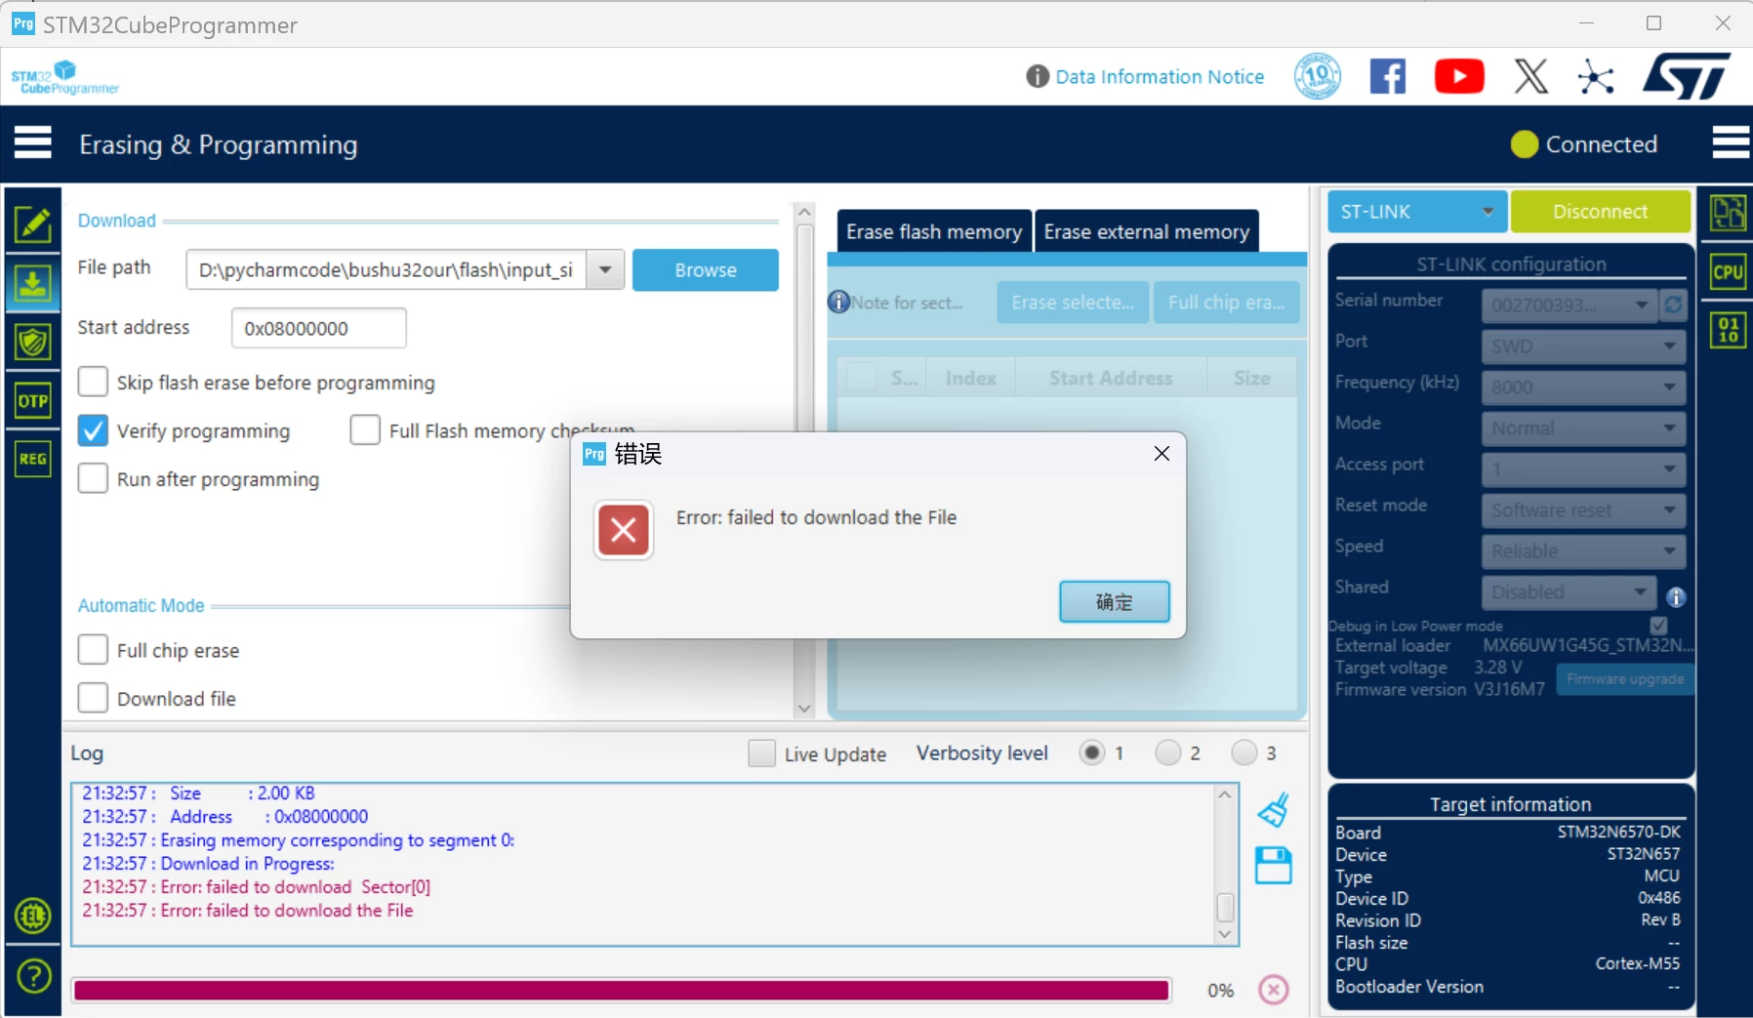Enable Run after programming checkbox
Viewport: 1753px width, 1018px height.
93,478
